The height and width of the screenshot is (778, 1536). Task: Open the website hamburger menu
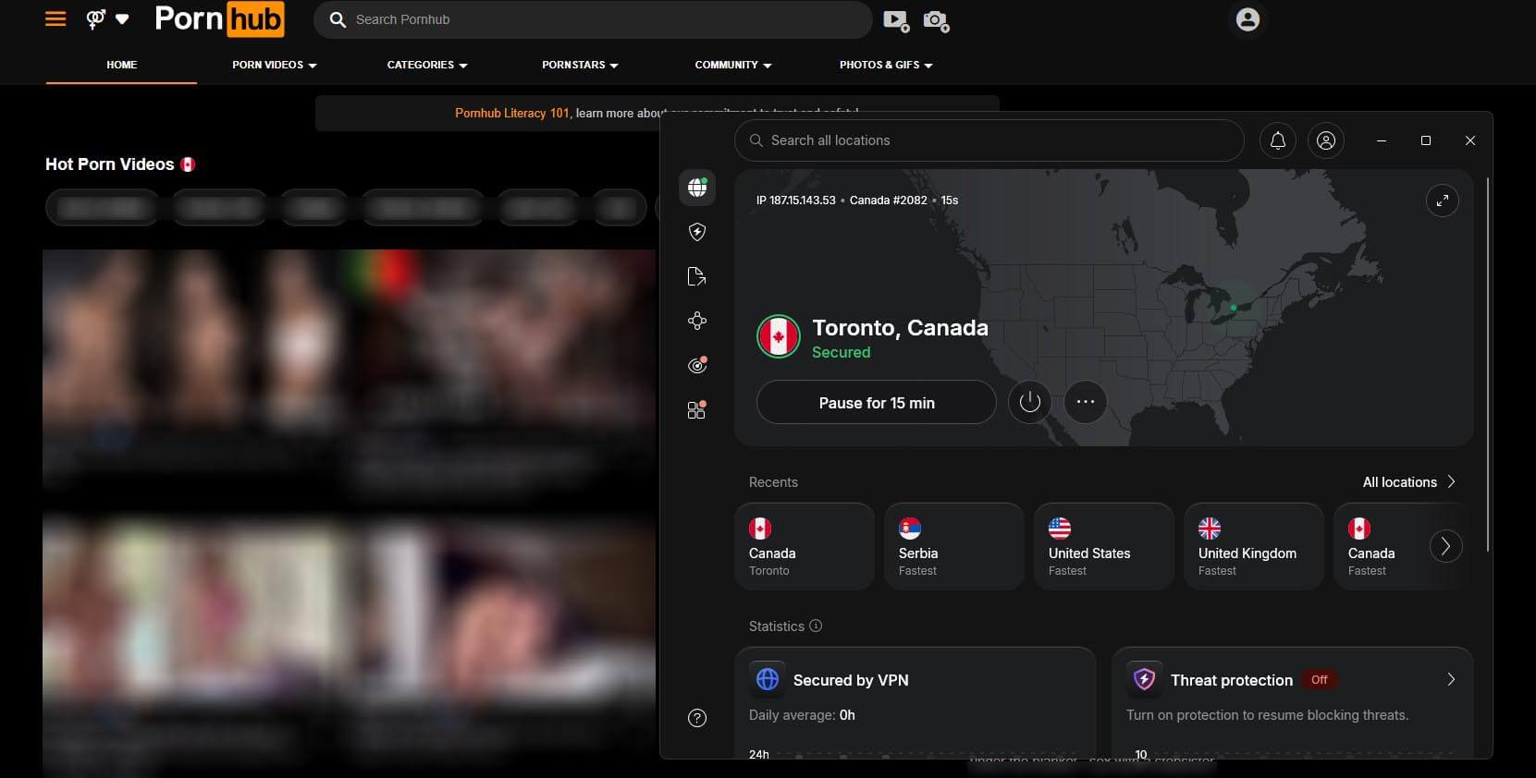tap(55, 18)
